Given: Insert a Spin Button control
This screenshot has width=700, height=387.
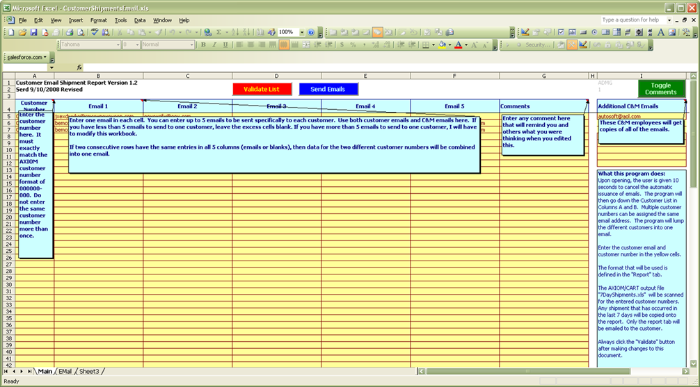Looking at the screenshot, I should tap(639, 32).
